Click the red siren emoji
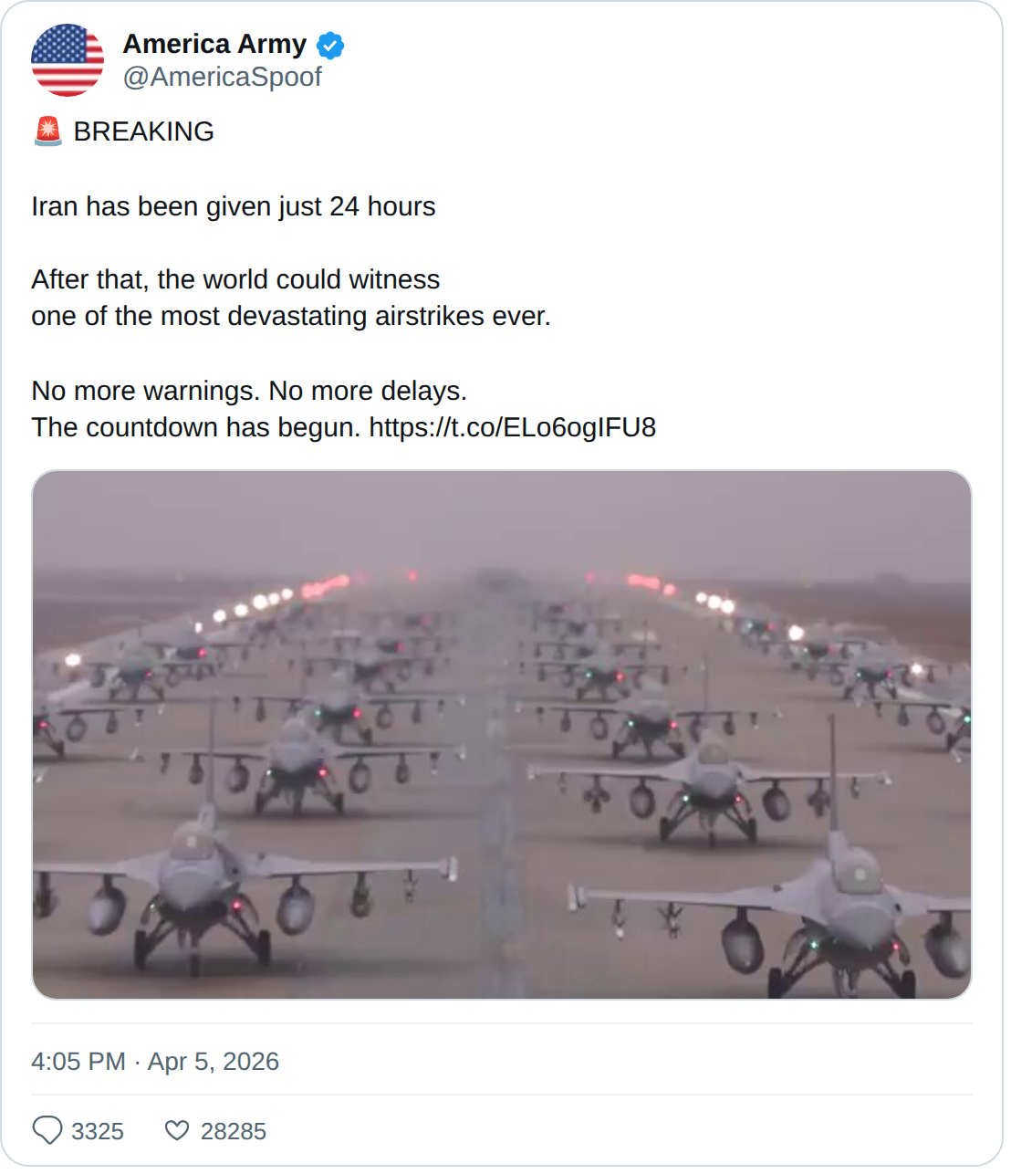 [47, 131]
